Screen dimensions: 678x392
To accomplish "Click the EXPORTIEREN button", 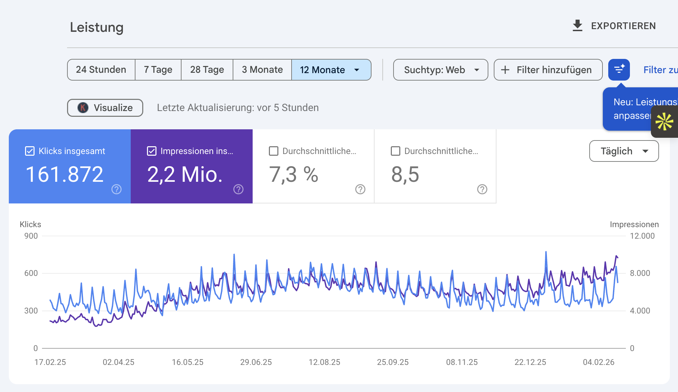I will [x=623, y=25].
